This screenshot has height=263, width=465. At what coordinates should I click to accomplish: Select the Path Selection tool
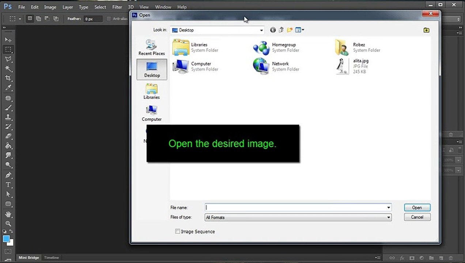pyautogui.click(x=8, y=194)
